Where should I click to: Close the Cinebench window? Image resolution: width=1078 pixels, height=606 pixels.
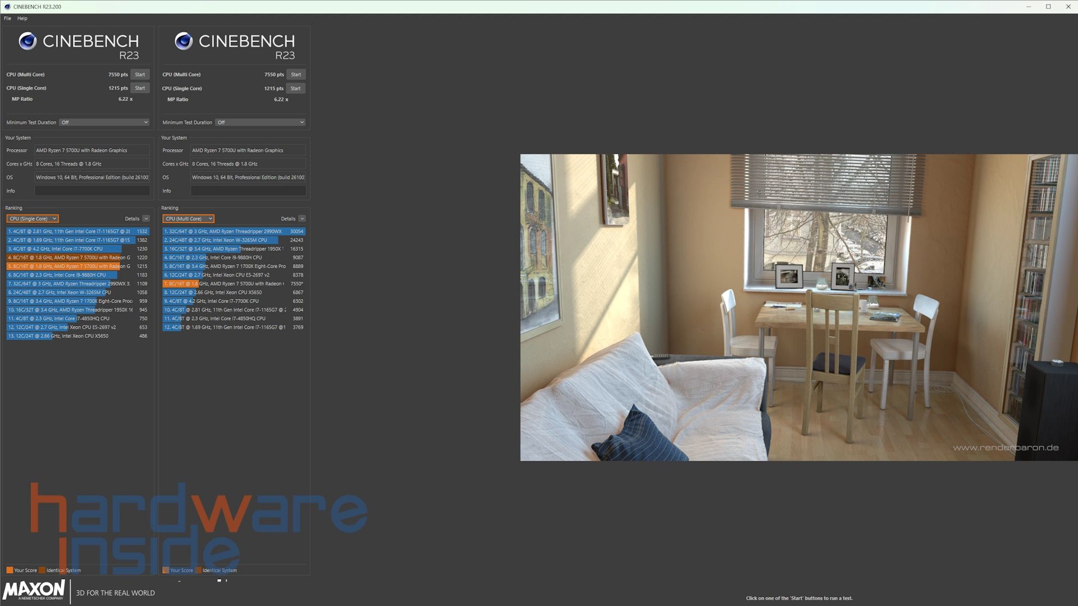[1068, 7]
